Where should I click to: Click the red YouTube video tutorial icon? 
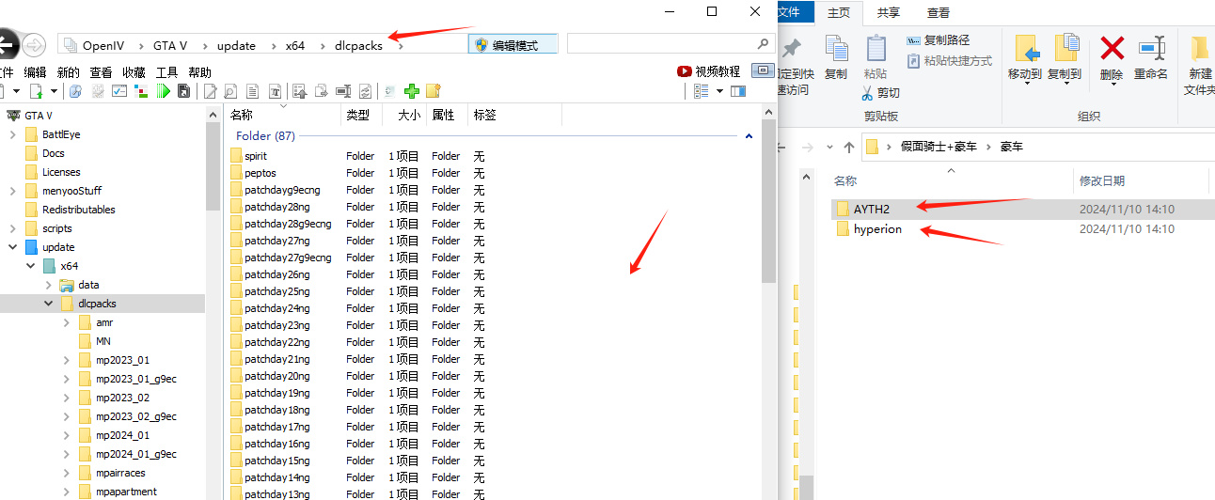pyautogui.click(x=685, y=71)
